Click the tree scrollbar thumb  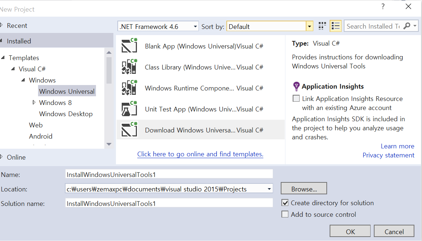pos(109,70)
